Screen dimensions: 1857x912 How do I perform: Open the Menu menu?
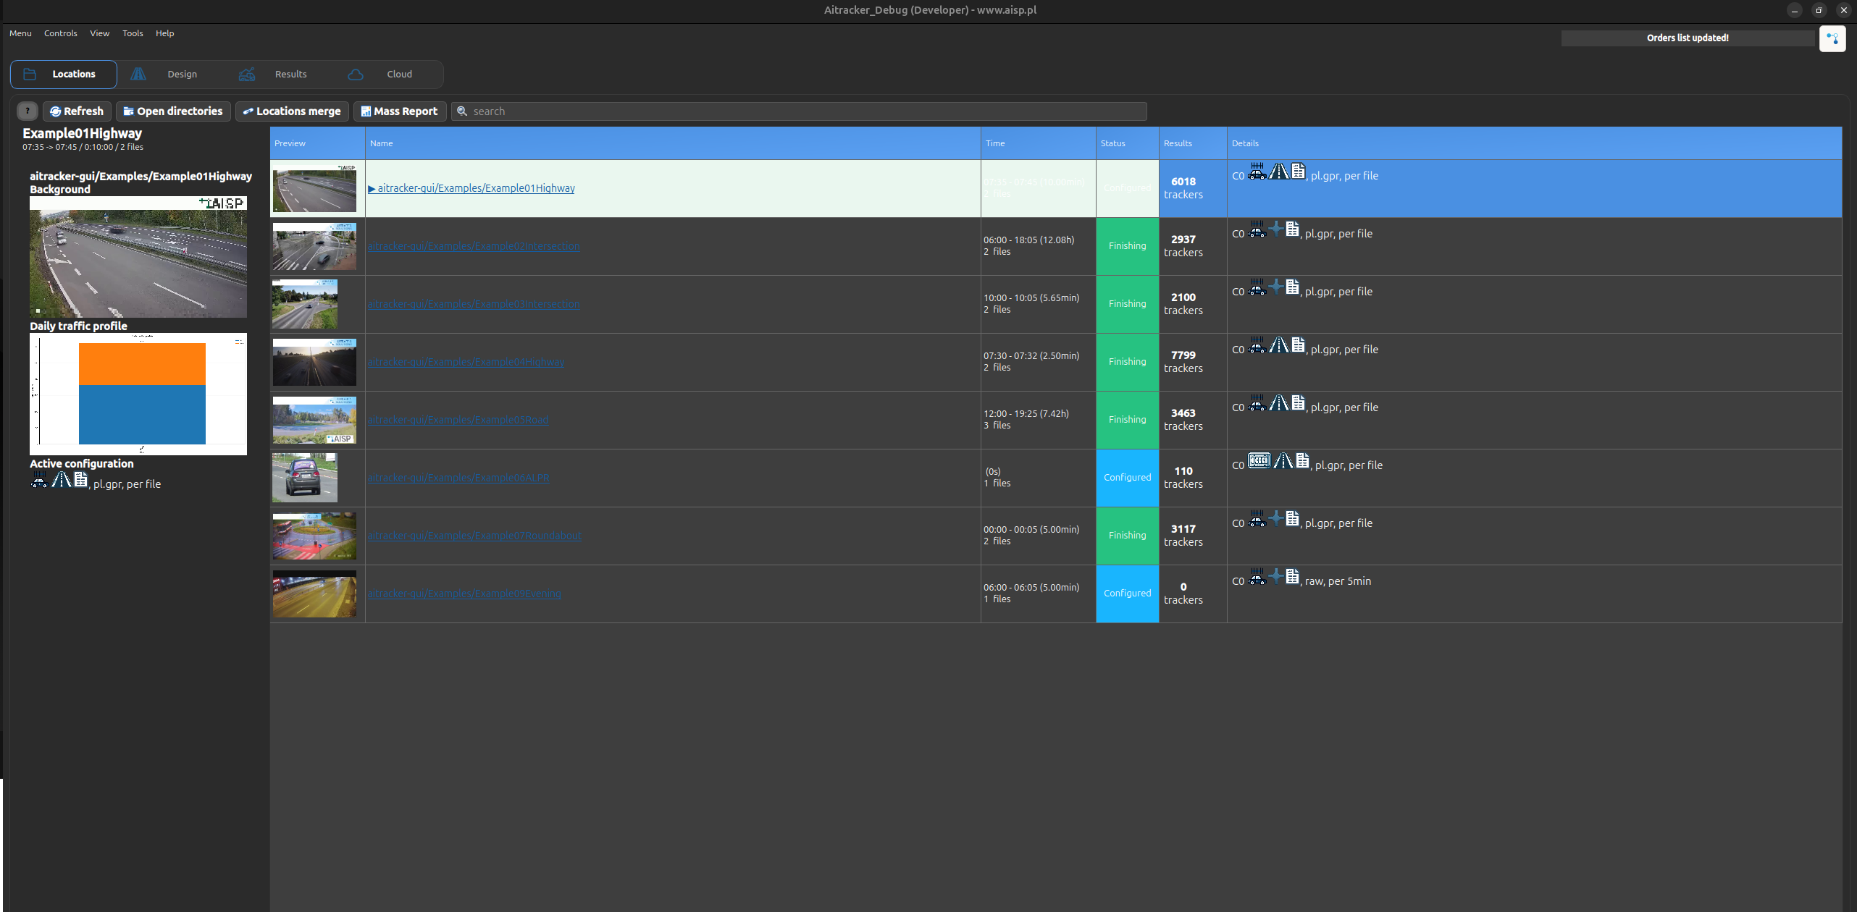click(20, 33)
